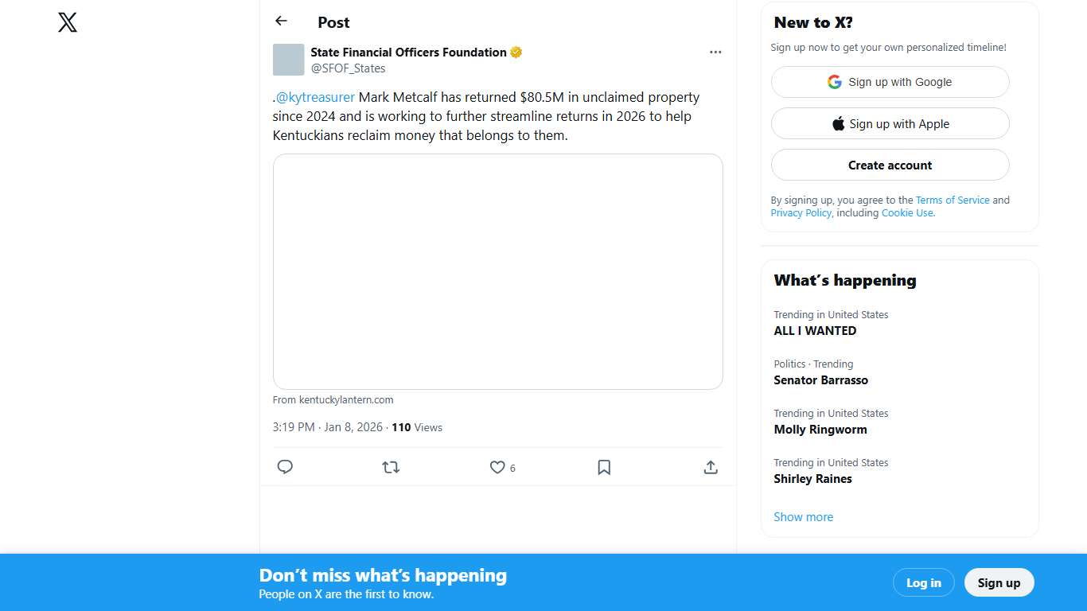Click the X logo icon

(68, 22)
